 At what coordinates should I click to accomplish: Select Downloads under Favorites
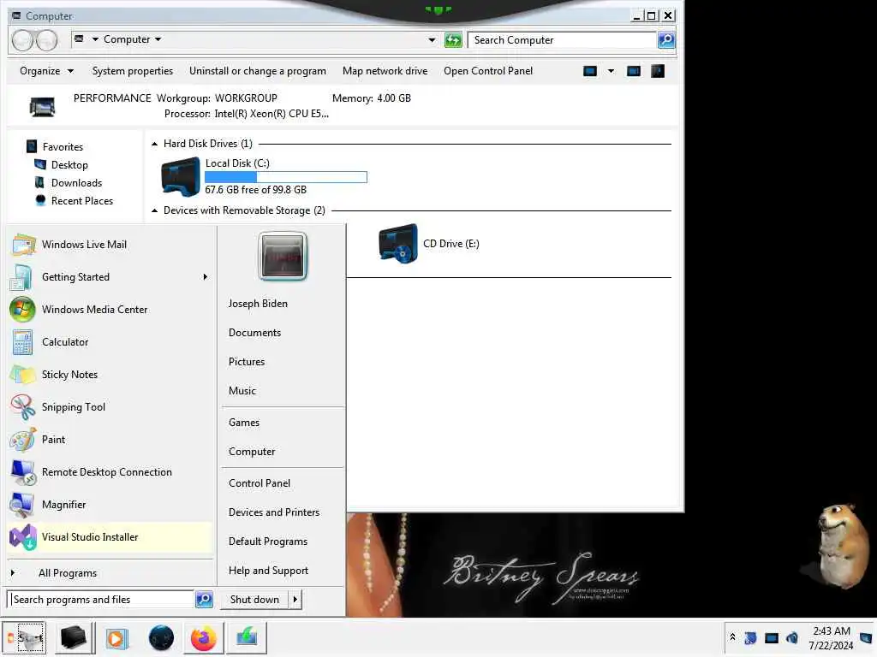tap(76, 183)
